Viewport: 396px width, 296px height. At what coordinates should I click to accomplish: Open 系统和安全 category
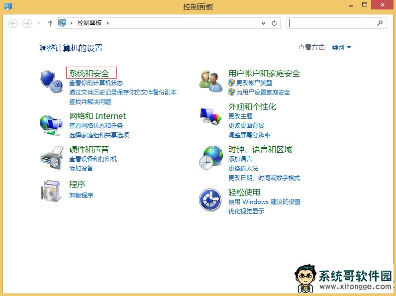tap(89, 73)
